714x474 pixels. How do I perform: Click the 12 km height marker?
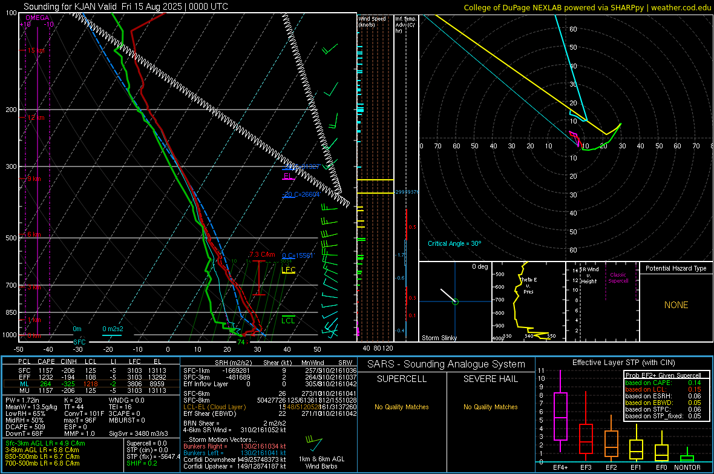[x=36, y=117]
